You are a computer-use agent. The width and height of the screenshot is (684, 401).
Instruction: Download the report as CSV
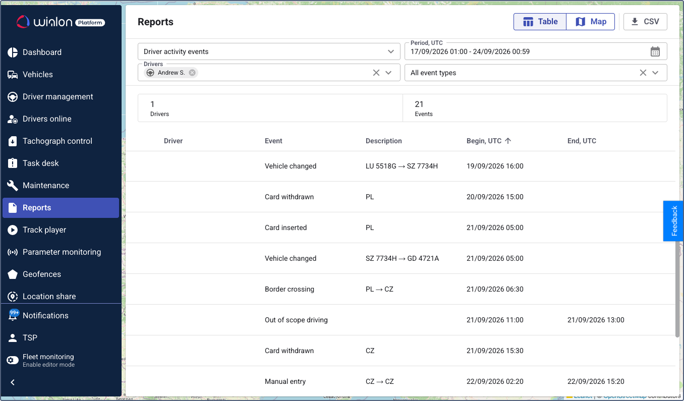point(645,22)
